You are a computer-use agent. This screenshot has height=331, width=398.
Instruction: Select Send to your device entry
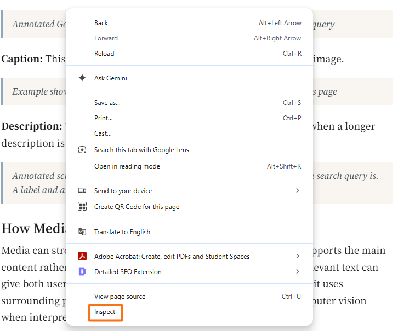pos(189,190)
